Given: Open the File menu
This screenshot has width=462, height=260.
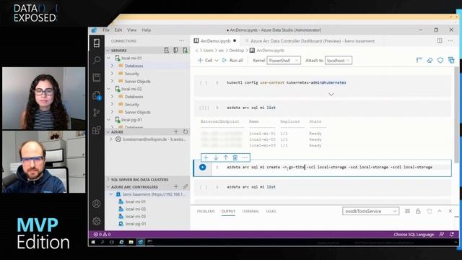Looking at the screenshot, I should click(106, 30).
